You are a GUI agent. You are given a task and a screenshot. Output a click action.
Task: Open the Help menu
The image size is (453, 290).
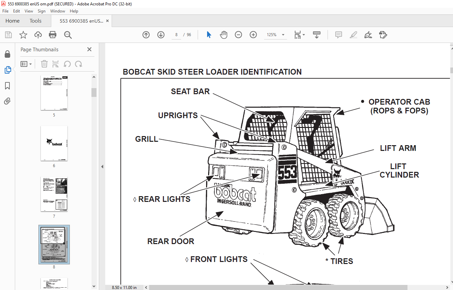74,11
